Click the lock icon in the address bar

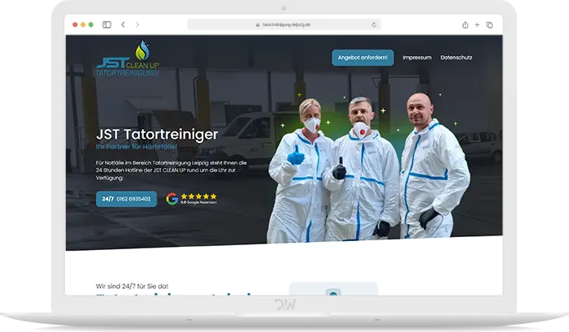point(258,24)
